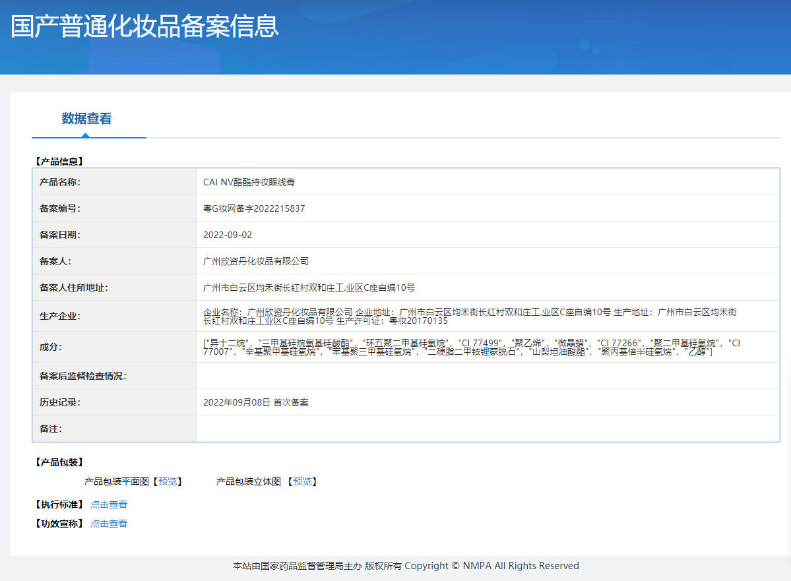Select the 生产企业 details text
Screen dimensions: 791x581
pos(470,317)
